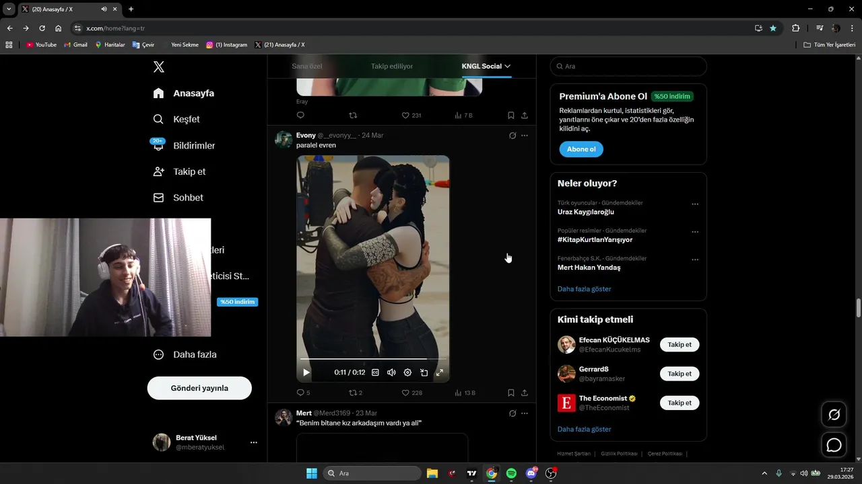This screenshot has width=862, height=484.
Task: Open Evony profile avatar
Action: point(284,140)
